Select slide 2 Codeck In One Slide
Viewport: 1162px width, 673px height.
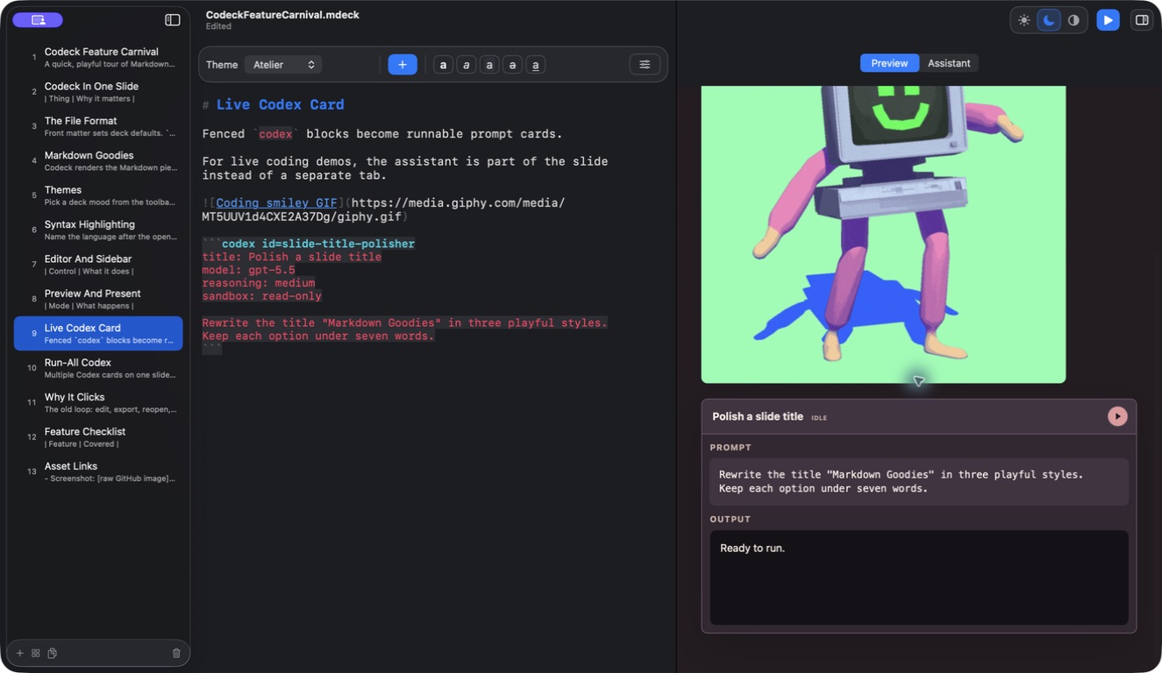click(x=98, y=92)
